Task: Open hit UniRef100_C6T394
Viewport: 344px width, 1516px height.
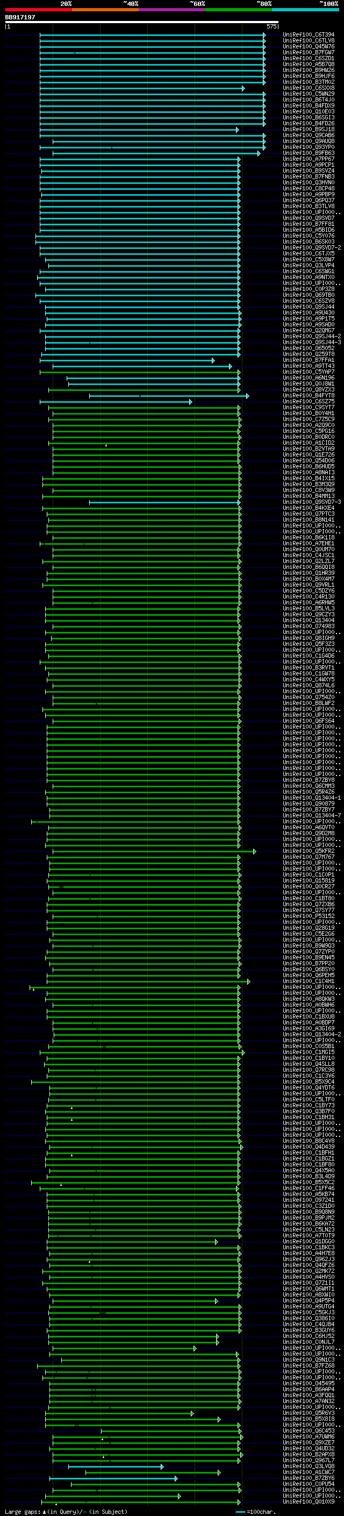Action: click(309, 35)
